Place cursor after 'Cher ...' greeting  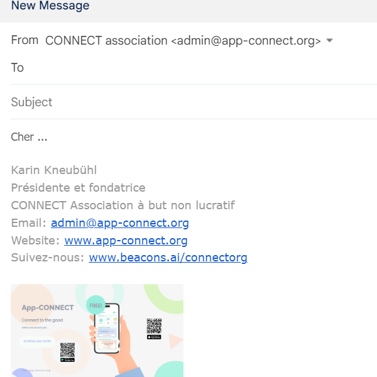pyautogui.click(x=49, y=137)
